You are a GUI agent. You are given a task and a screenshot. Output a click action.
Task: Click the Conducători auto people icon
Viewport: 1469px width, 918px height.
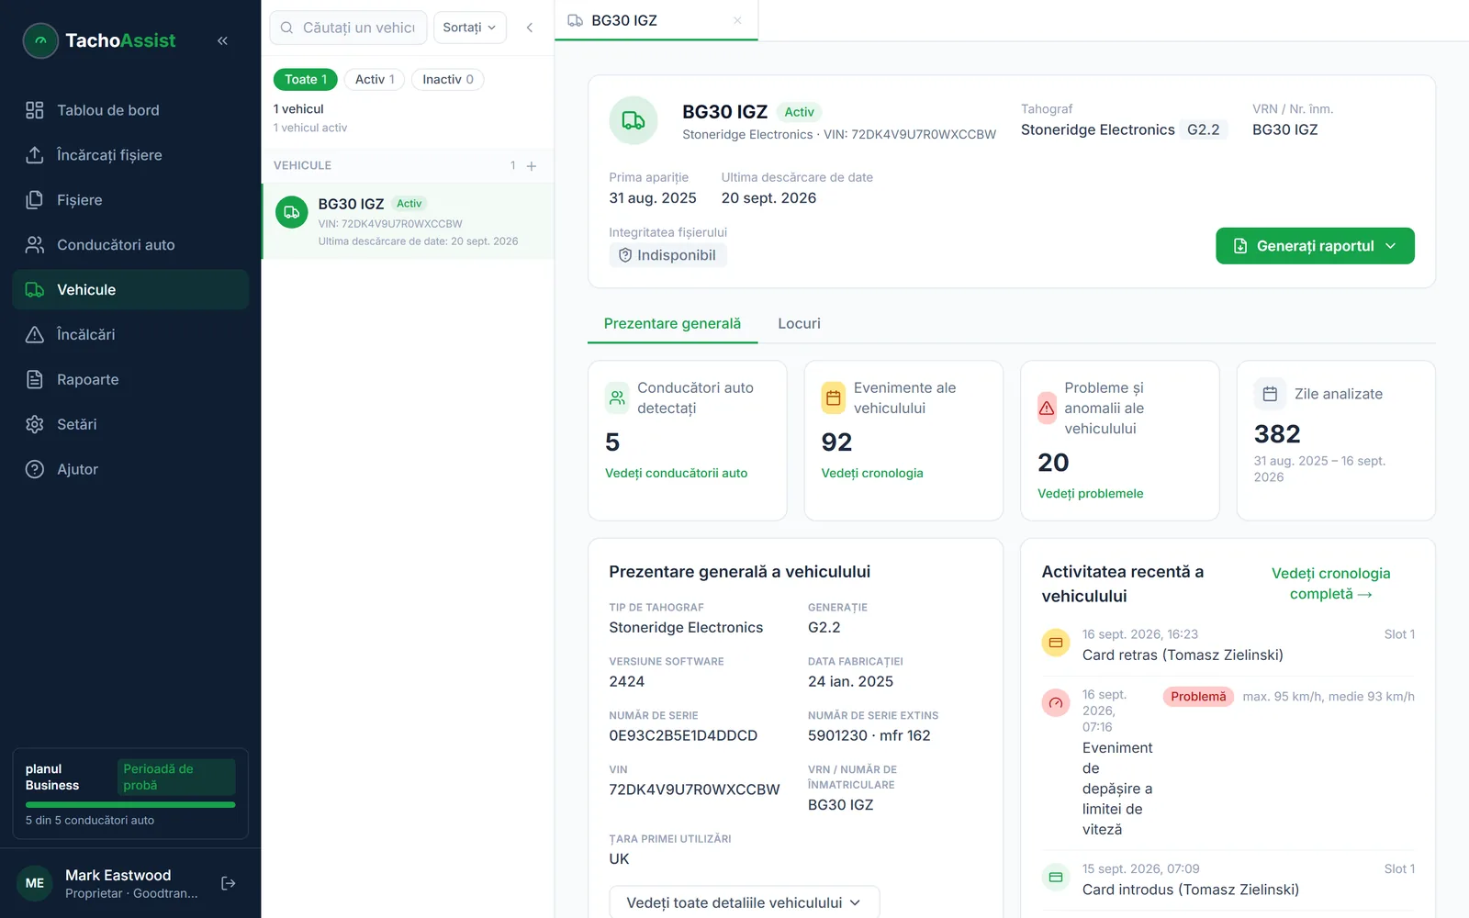pos(35,245)
